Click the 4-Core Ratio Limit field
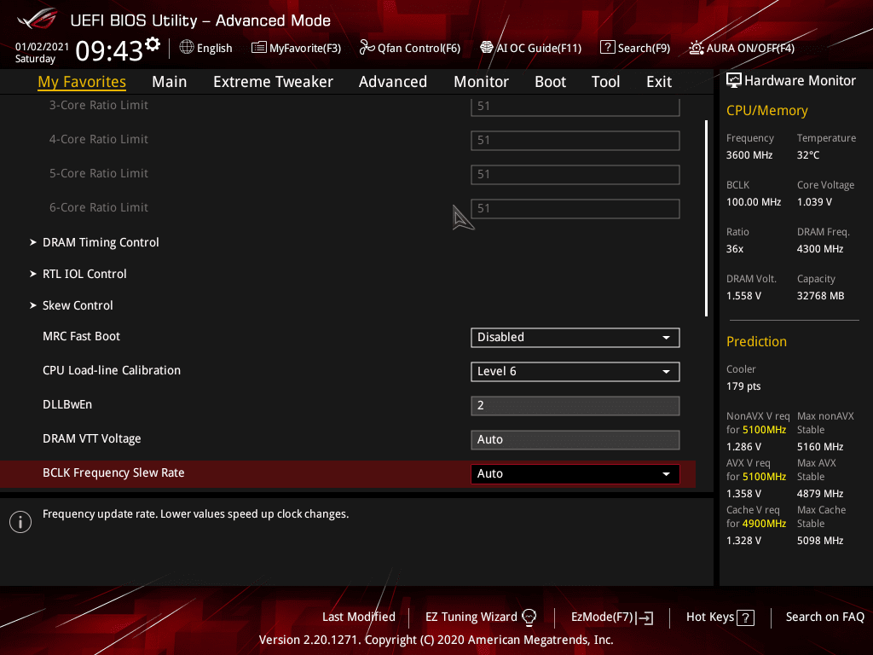Image resolution: width=873 pixels, height=655 pixels. click(575, 141)
